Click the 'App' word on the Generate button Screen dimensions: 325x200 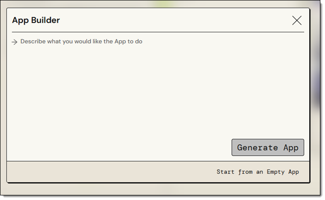291,148
